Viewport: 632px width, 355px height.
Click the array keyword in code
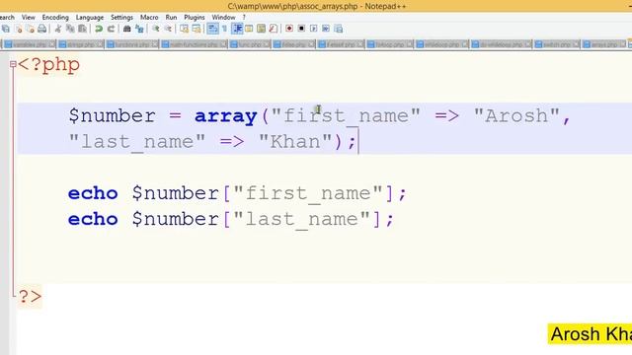pyautogui.click(x=226, y=116)
